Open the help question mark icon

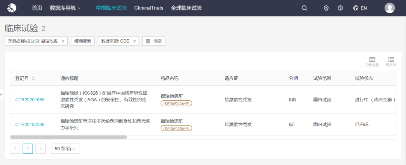[340, 8]
